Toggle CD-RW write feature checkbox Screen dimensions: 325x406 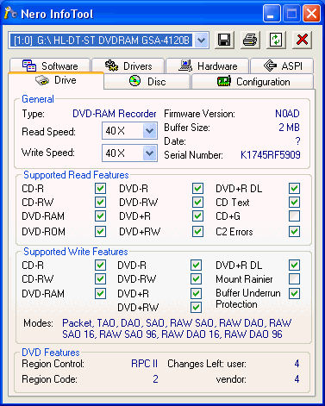tap(100, 278)
